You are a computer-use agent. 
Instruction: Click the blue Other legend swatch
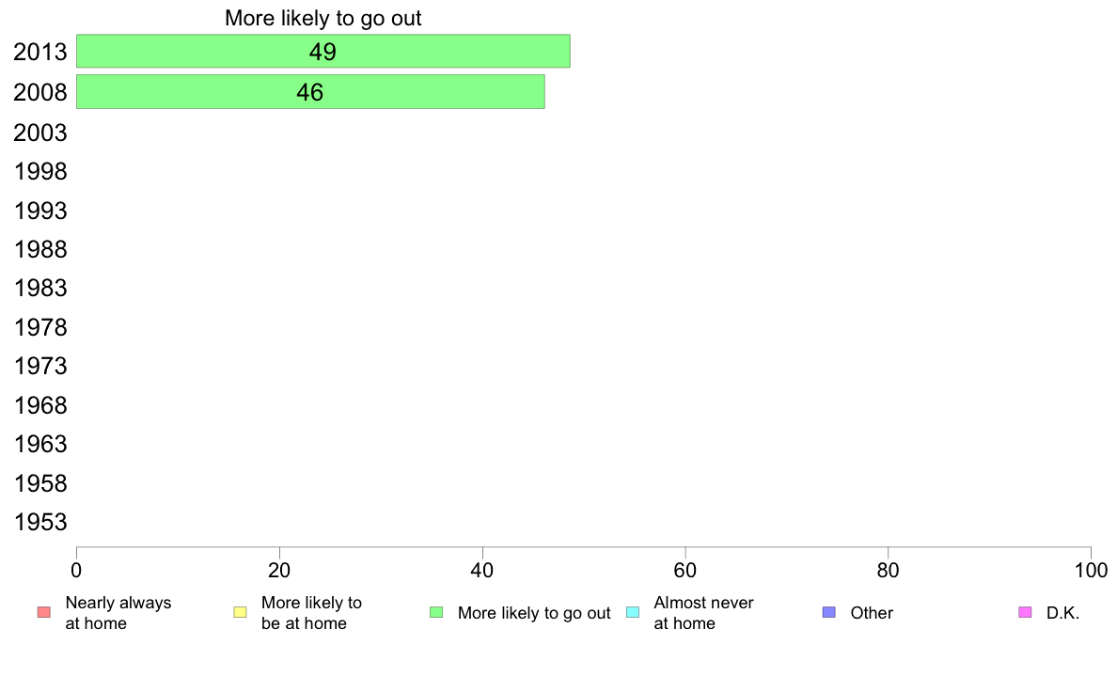[x=828, y=613]
